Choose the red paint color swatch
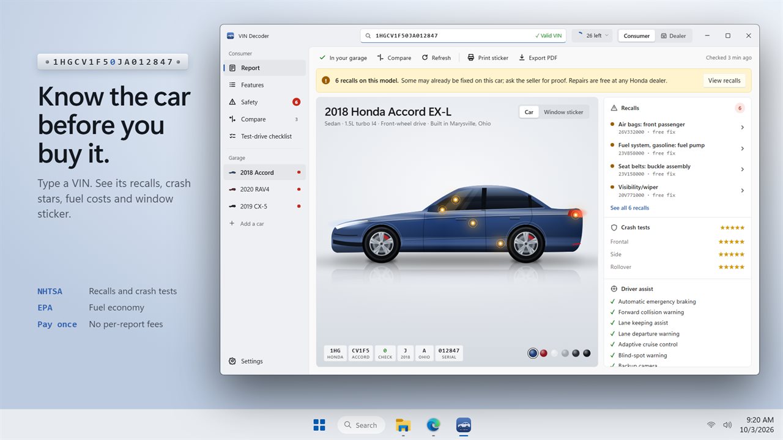Viewport: 783px width, 440px height. [x=543, y=353]
